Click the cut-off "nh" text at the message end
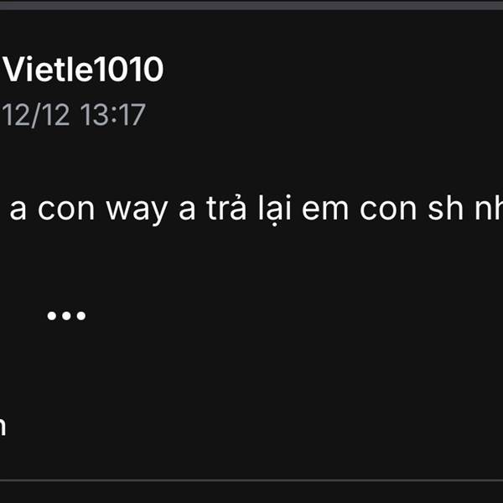The width and height of the screenshot is (503, 503). 489,208
